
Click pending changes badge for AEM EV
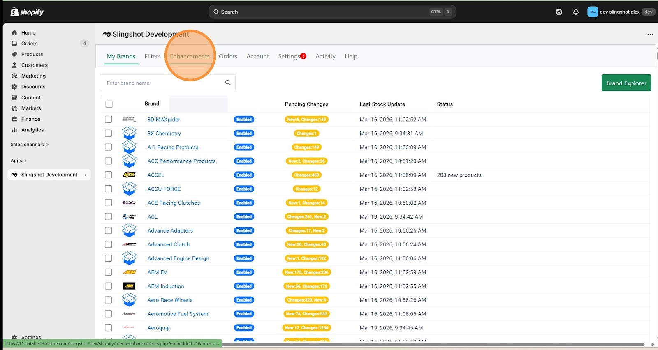tap(307, 272)
